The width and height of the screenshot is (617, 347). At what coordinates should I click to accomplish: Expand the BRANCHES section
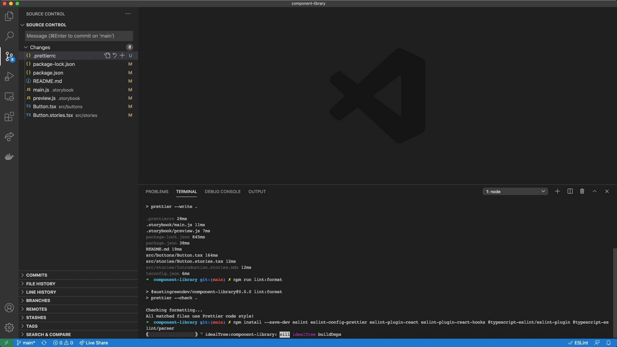(78, 300)
